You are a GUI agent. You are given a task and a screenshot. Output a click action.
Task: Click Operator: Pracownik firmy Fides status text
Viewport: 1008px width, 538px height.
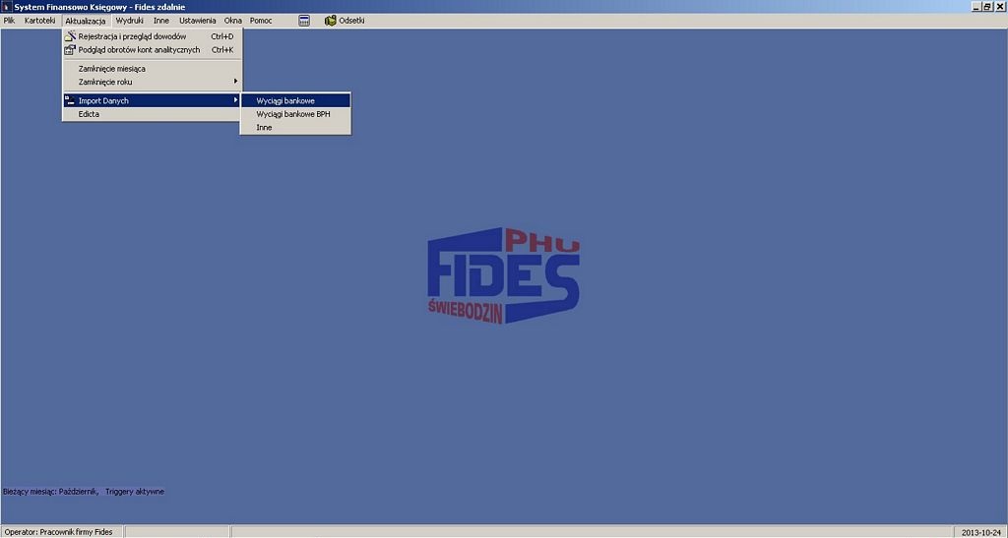[x=58, y=531]
